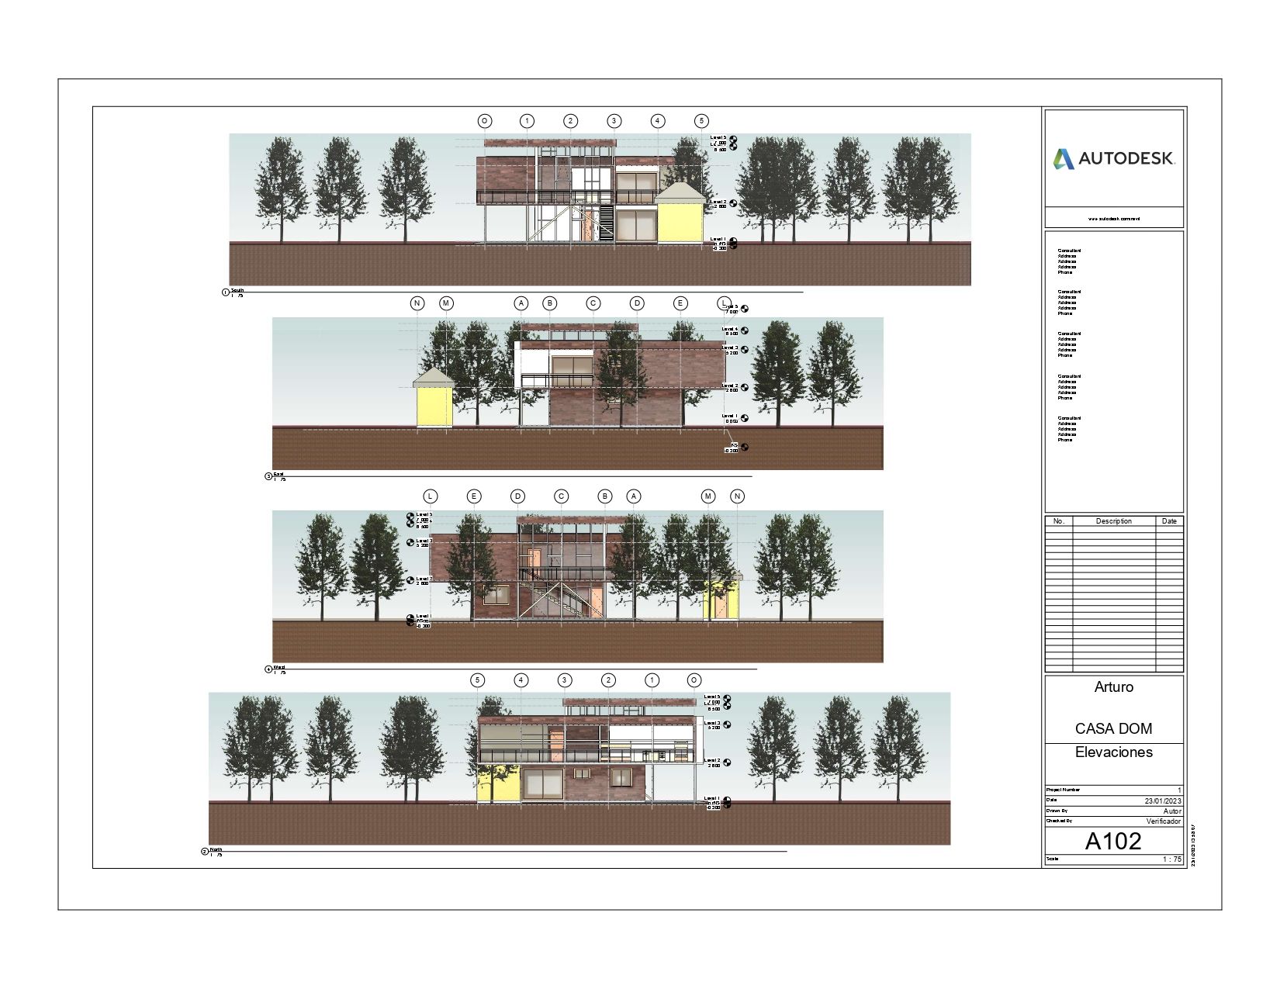Select grid bubble E on West elevation
This screenshot has height=989, width=1280.
click(x=474, y=496)
